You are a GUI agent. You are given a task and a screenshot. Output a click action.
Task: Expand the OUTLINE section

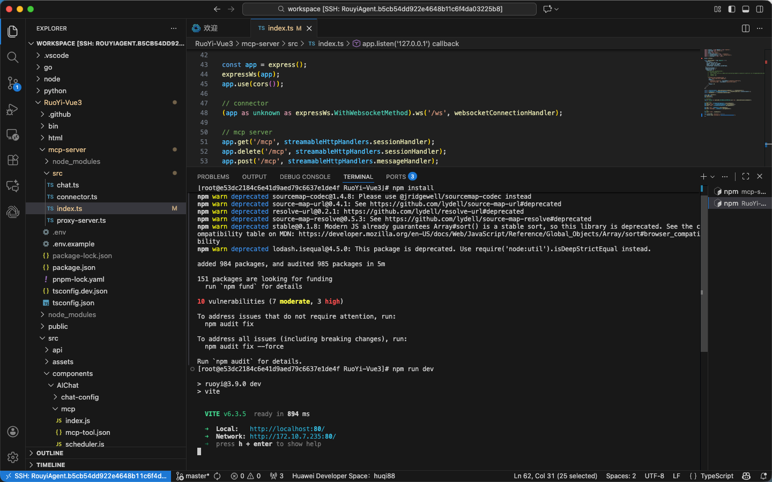click(x=106, y=453)
